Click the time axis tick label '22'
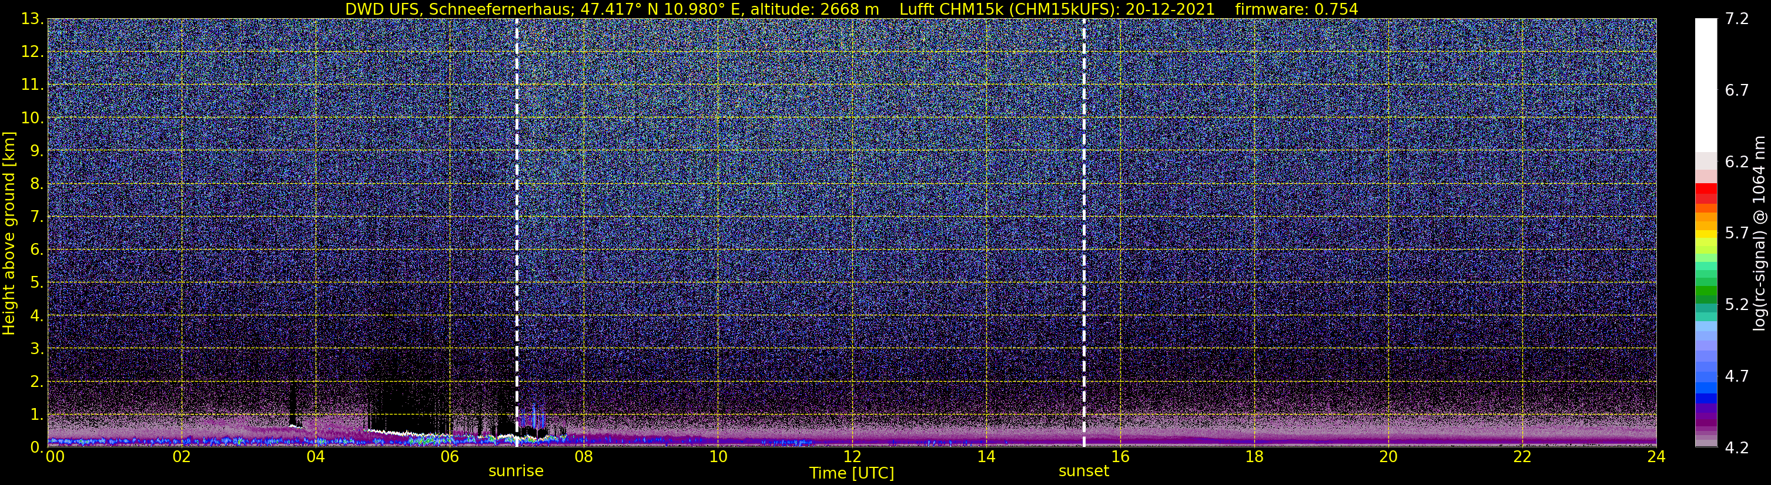Viewport: 1771px width, 485px height. (1522, 457)
